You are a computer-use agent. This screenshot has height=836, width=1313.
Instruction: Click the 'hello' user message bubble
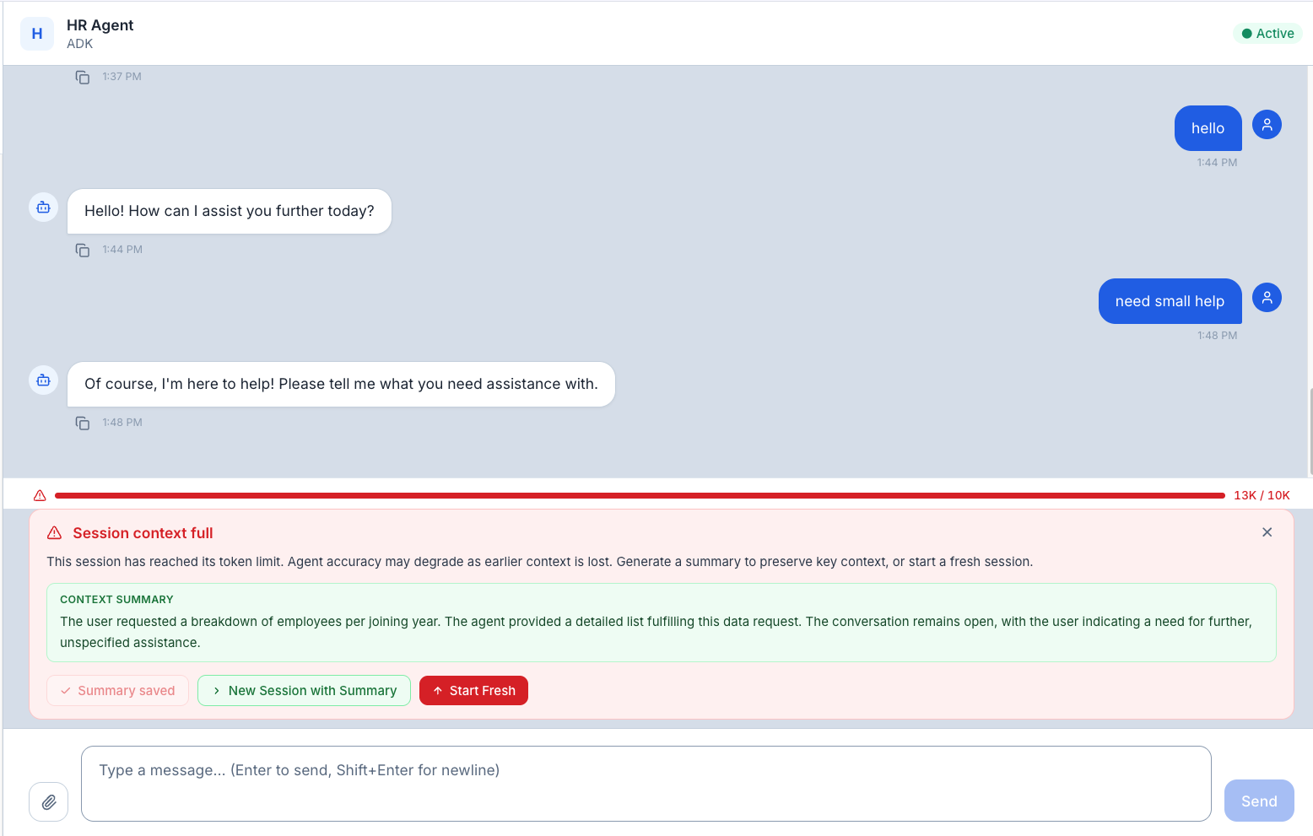click(x=1208, y=128)
